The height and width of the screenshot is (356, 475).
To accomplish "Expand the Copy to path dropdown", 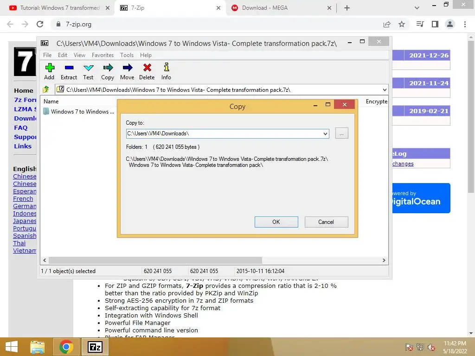I will 325,133.
